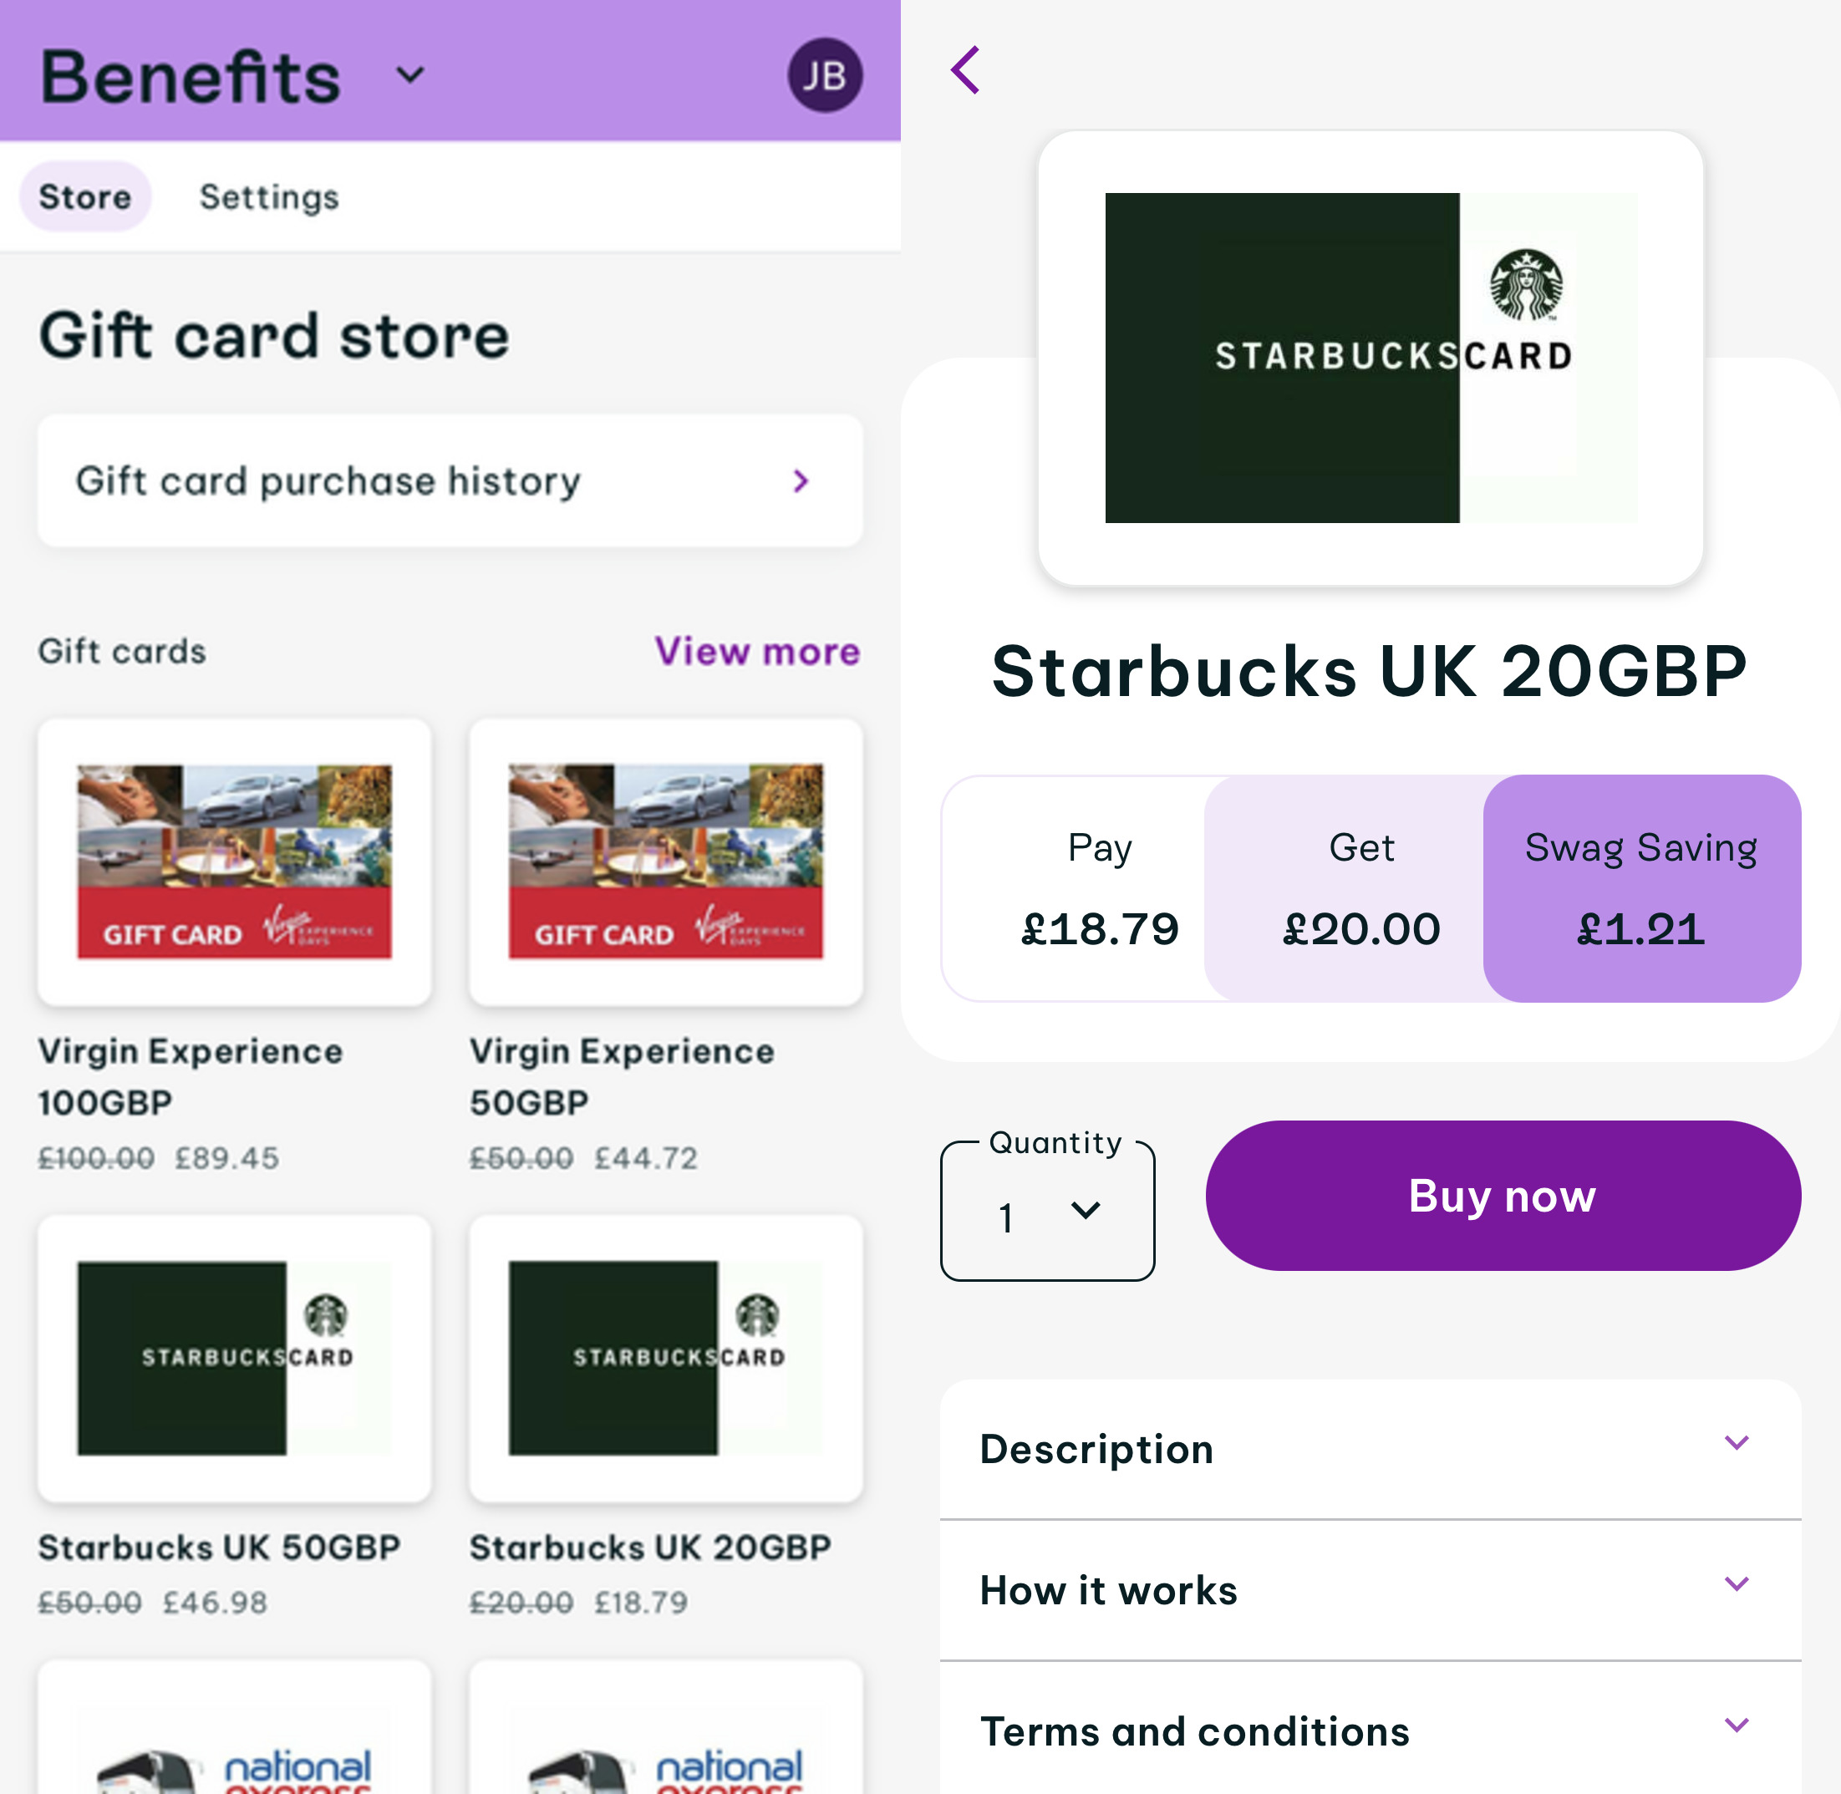Click the large Starbucks Card product image
Image resolution: width=1841 pixels, height=1794 pixels.
(x=1371, y=358)
